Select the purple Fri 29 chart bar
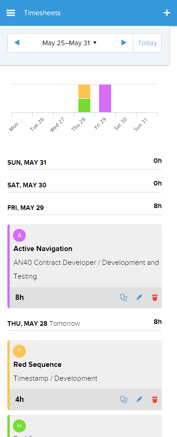This screenshot has height=437, width=177. click(105, 98)
